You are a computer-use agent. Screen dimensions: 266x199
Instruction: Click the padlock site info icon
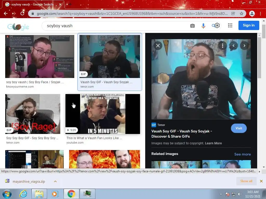pos(33,13)
